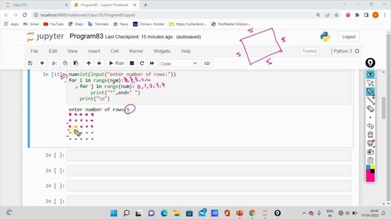Open Windows taskbar search
The image size is (391, 220).
(126, 213)
